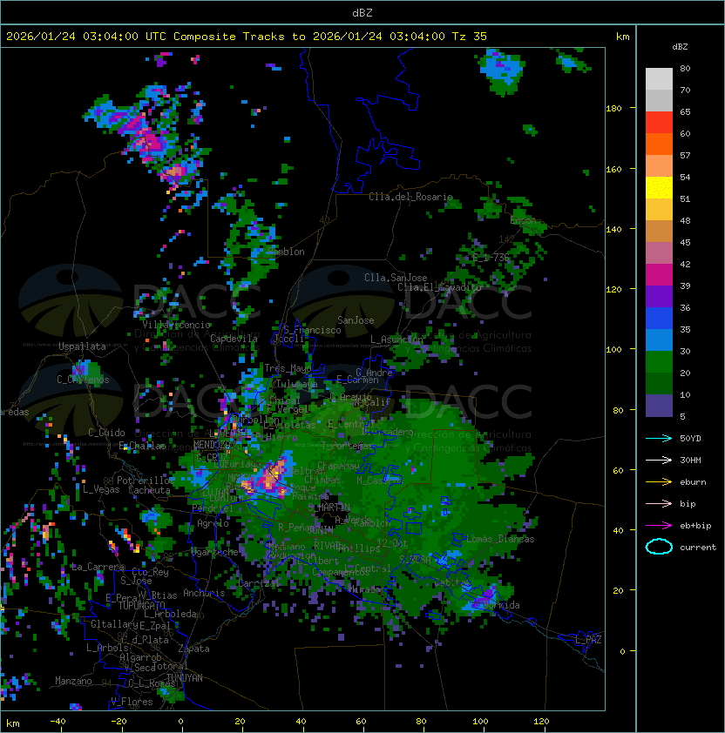Screen dimensions: 725x733
Task: Click the cyan 50YD arrow in the legend
Action: pos(659,438)
